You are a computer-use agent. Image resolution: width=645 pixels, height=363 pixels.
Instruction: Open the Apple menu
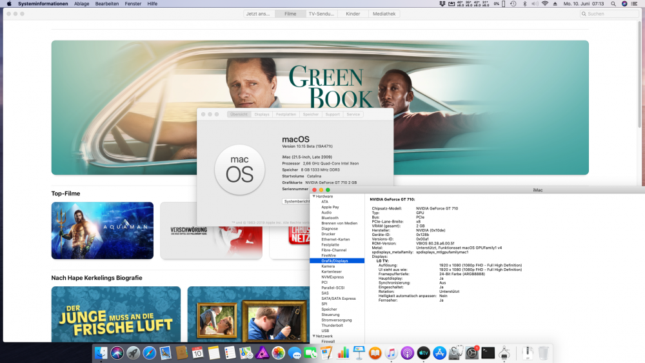point(8,4)
